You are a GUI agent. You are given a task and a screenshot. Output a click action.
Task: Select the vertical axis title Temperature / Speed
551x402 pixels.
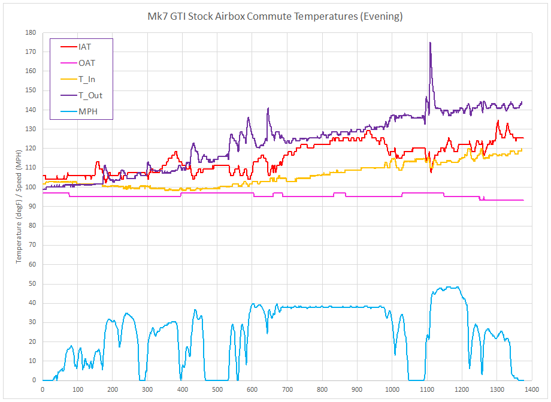tap(19, 206)
